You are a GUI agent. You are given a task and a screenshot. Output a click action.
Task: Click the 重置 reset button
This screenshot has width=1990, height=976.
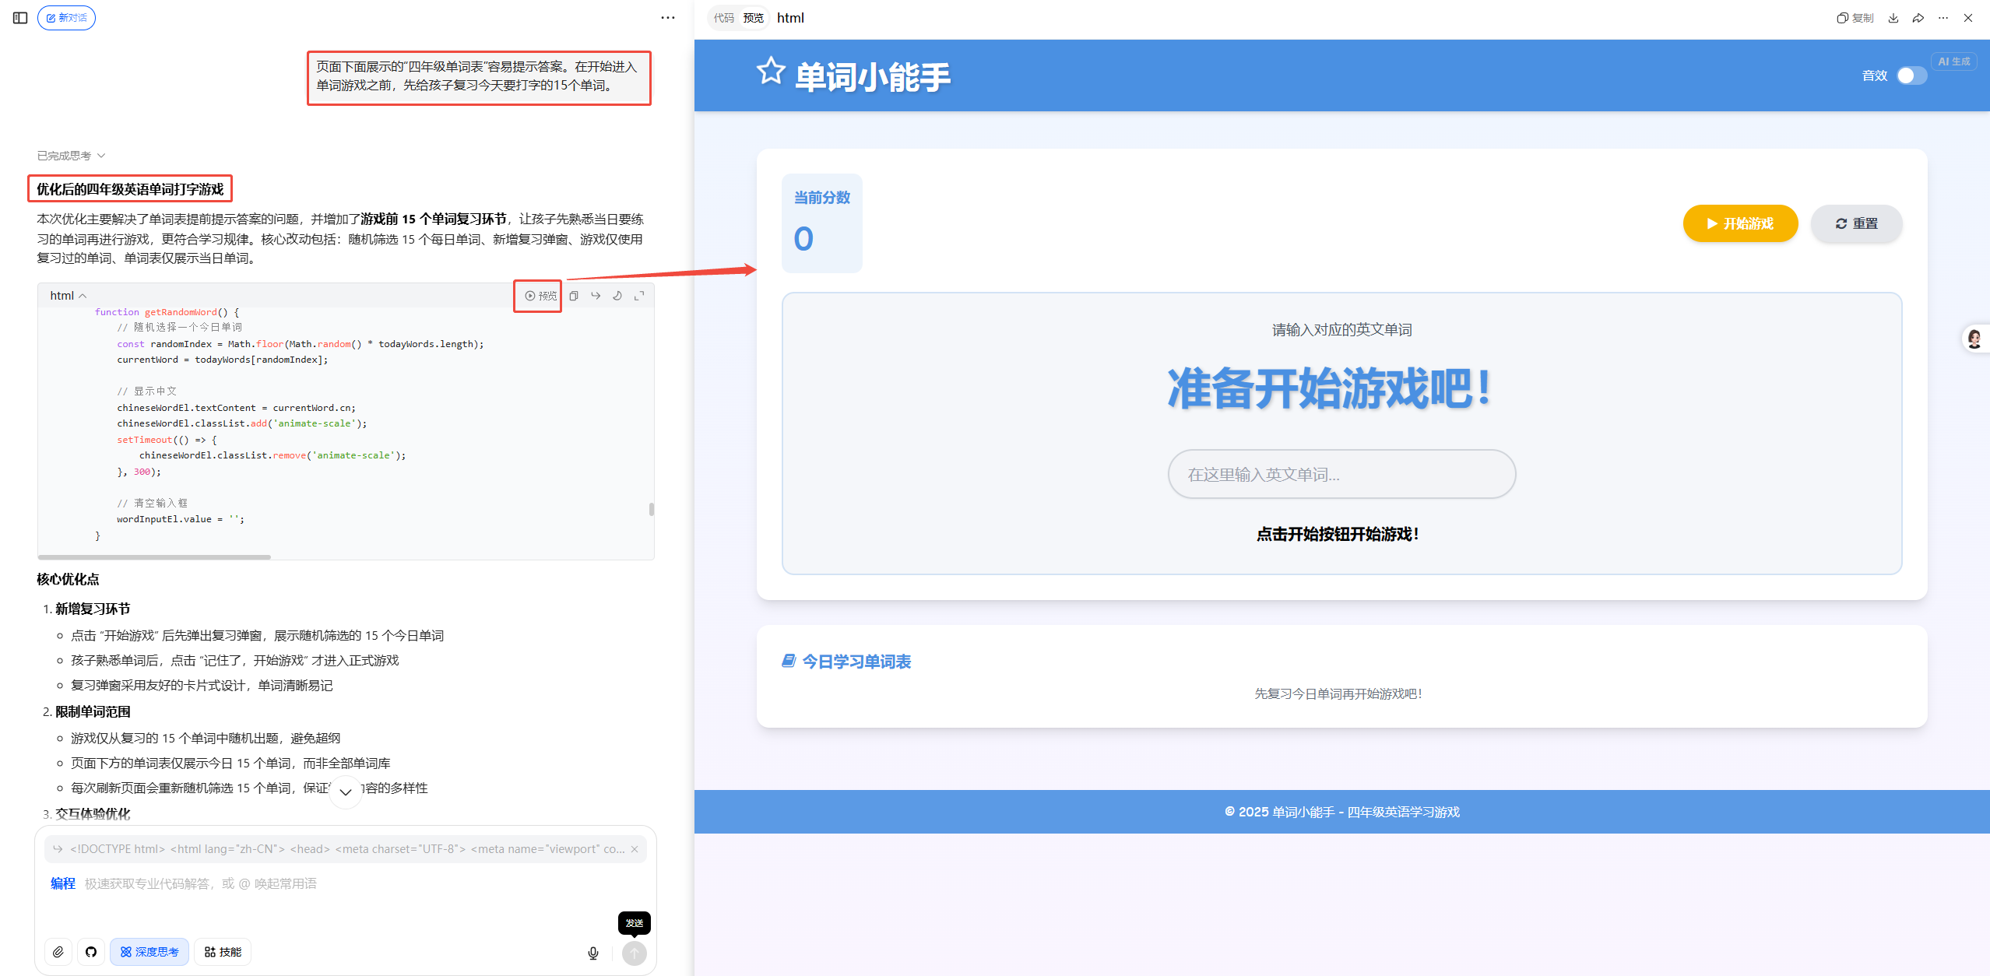click(1856, 223)
